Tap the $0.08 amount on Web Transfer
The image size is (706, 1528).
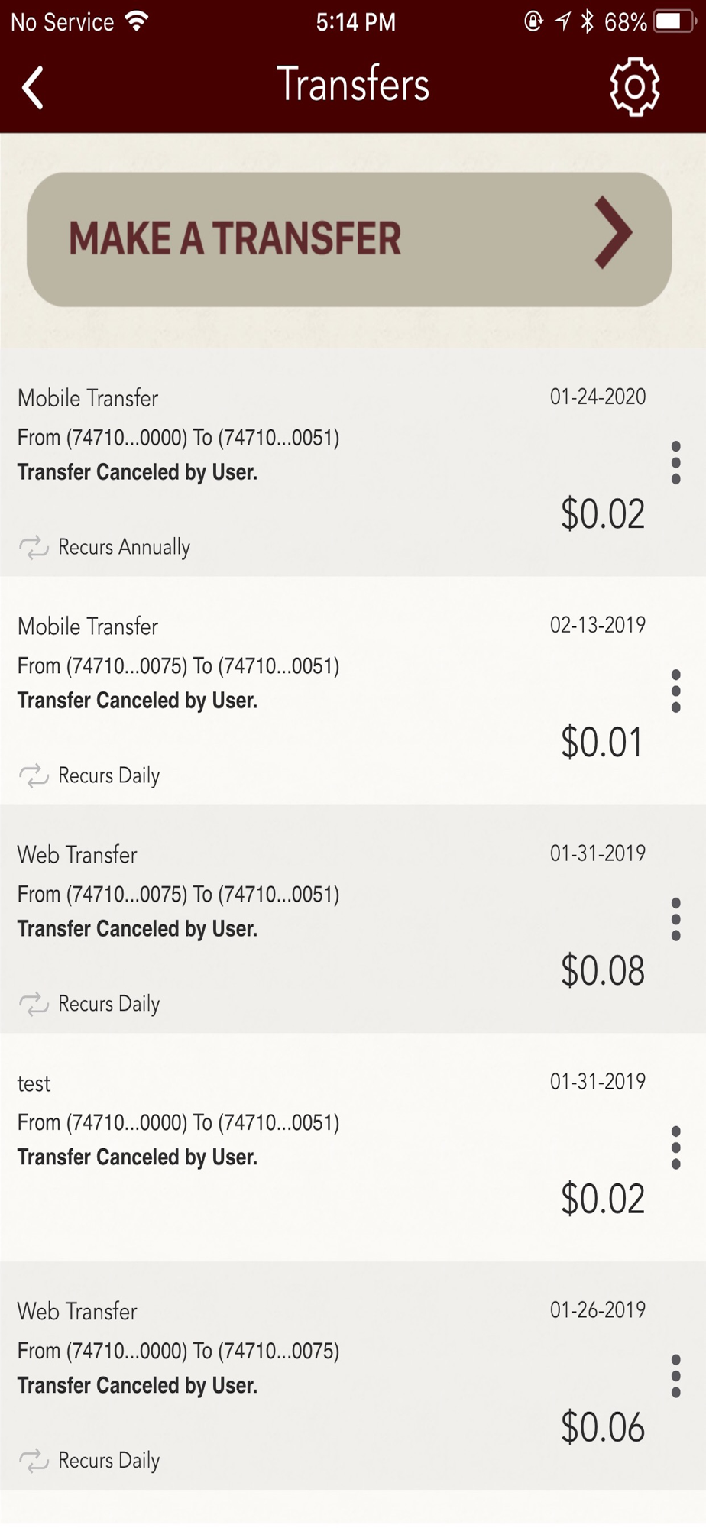tap(603, 970)
